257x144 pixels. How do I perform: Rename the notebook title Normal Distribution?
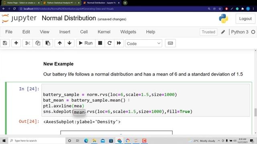coord(69,18)
